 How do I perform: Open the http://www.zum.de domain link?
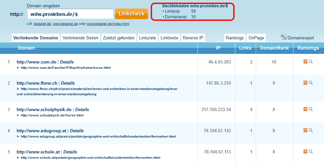click(36, 62)
